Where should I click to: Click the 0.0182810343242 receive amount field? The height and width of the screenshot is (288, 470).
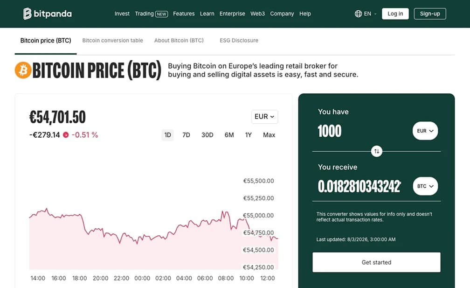(359, 186)
